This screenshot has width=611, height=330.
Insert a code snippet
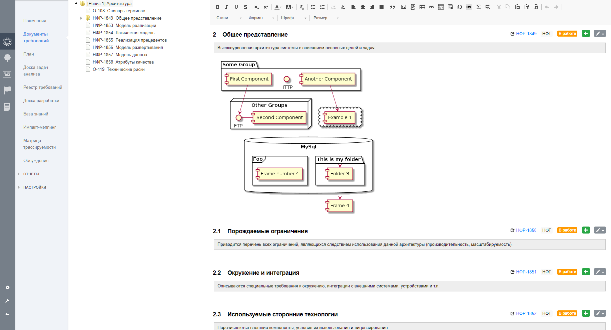click(x=441, y=7)
